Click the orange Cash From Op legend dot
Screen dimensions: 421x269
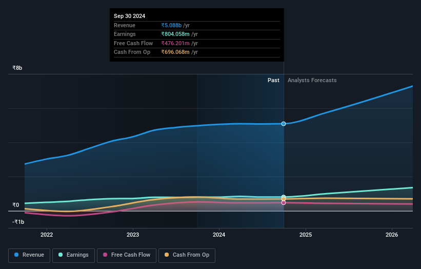point(167,255)
